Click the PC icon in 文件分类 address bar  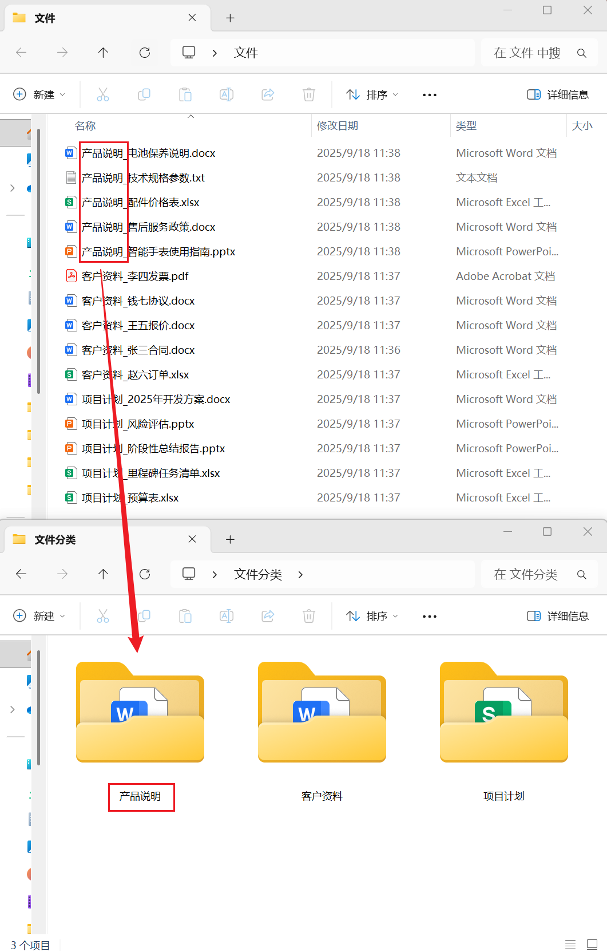coord(189,574)
